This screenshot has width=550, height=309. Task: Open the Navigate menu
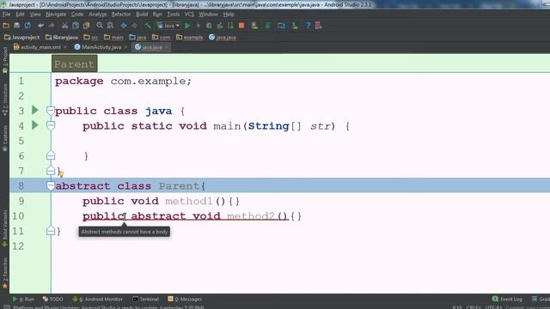[56, 15]
